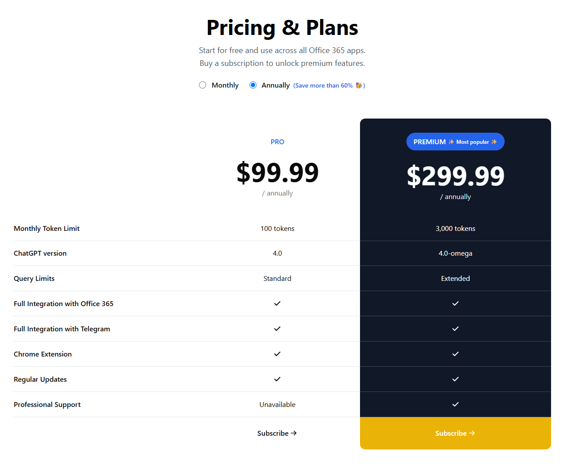
Task: Click the PRO plan Subscribe link
Action: point(277,433)
